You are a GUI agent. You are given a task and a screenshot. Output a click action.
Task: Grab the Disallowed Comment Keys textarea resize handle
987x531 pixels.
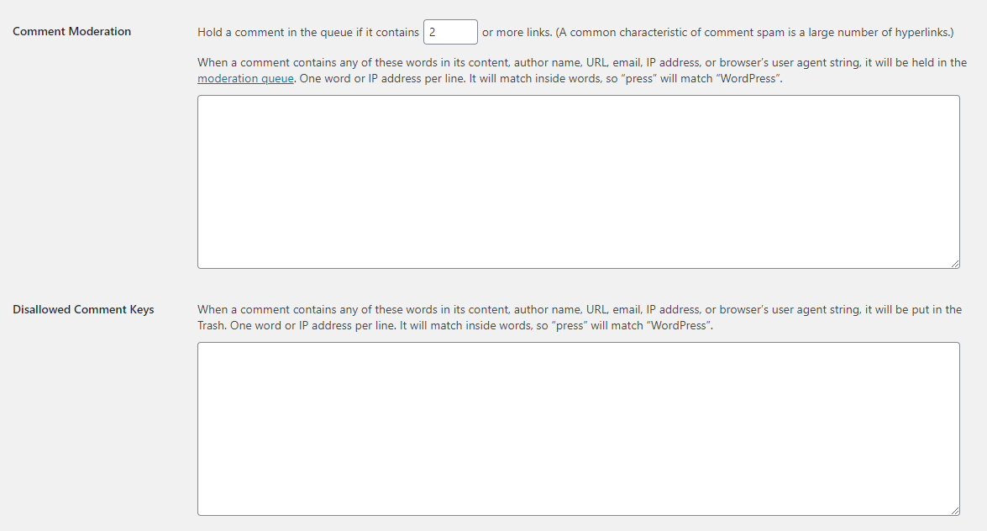(x=955, y=511)
